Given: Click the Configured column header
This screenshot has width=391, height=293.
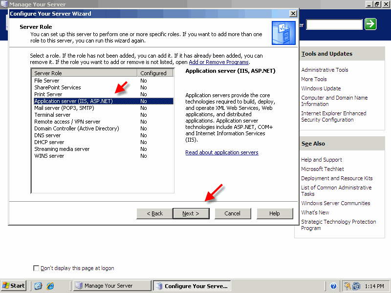Looking at the screenshot, I should pos(155,73).
